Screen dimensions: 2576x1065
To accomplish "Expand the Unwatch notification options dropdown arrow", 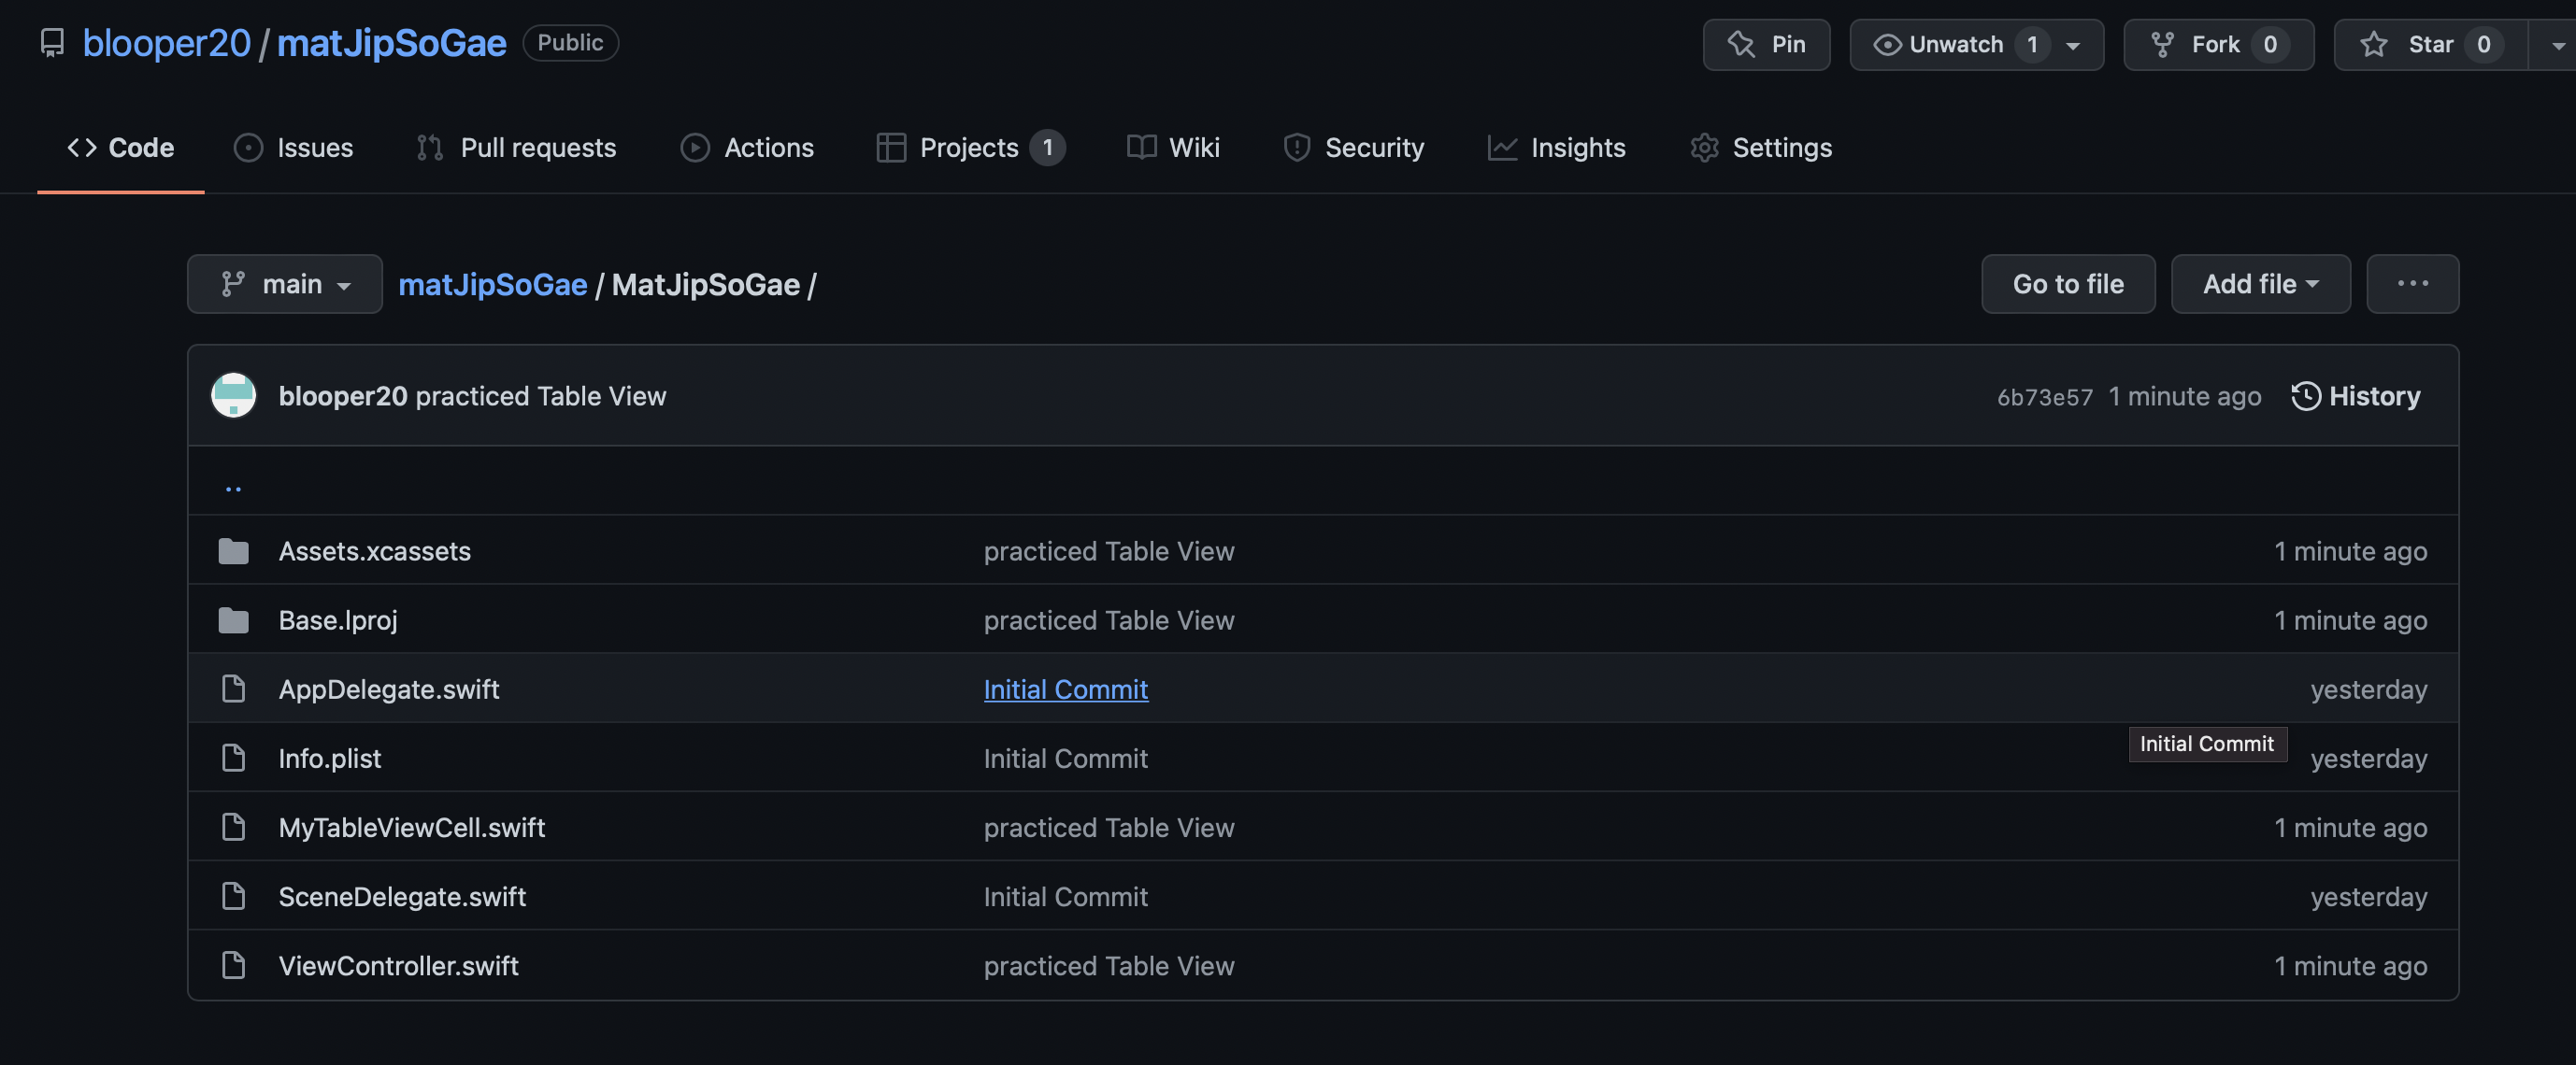I will coord(2074,45).
